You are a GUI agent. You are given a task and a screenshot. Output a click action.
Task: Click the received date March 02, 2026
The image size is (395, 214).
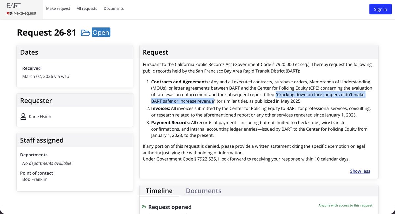[46, 76]
